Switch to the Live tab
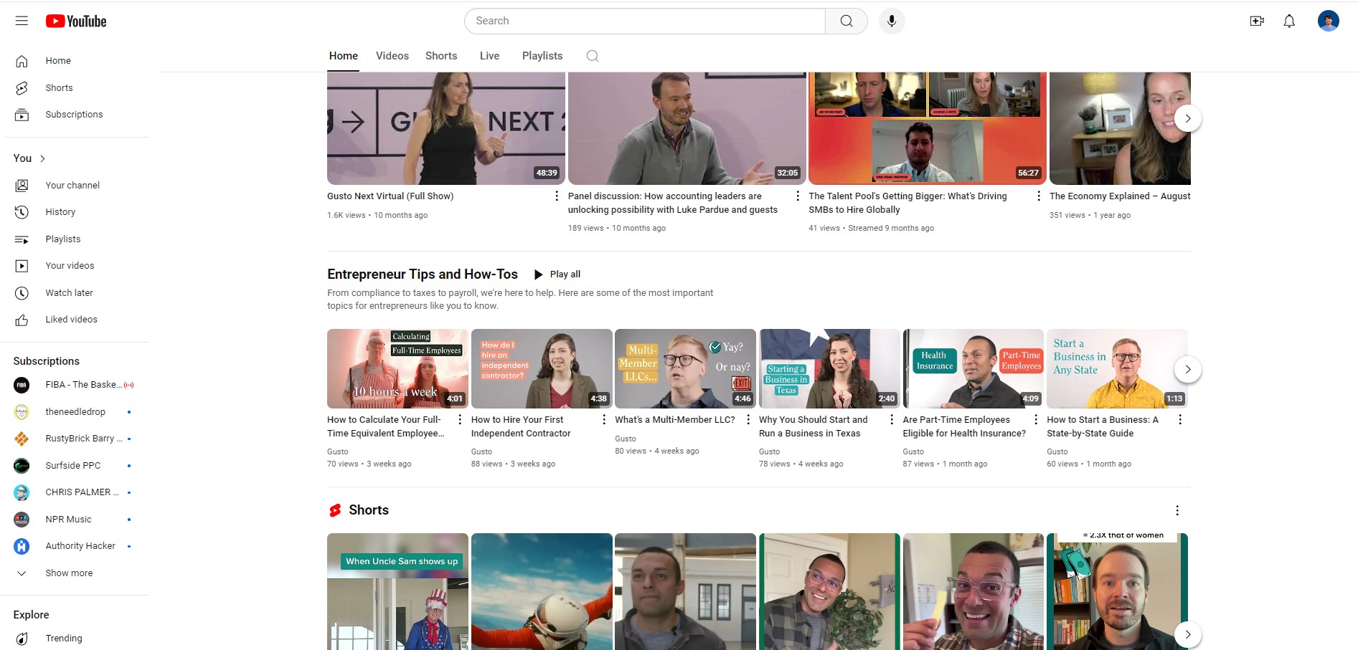Viewport: 1358px width, 650px height. tap(489, 56)
